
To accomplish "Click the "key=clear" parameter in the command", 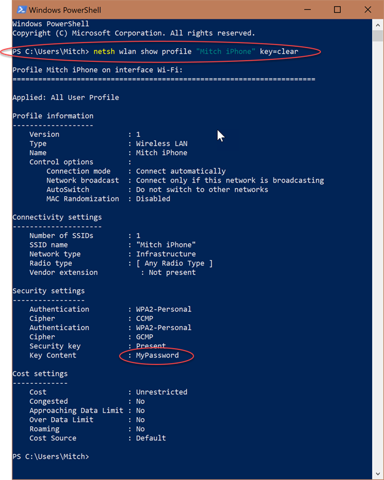I will pos(279,51).
